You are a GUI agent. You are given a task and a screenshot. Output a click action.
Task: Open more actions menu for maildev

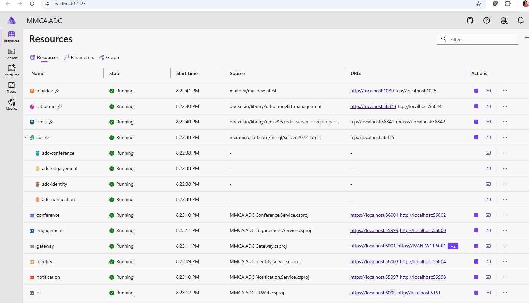[505, 91]
